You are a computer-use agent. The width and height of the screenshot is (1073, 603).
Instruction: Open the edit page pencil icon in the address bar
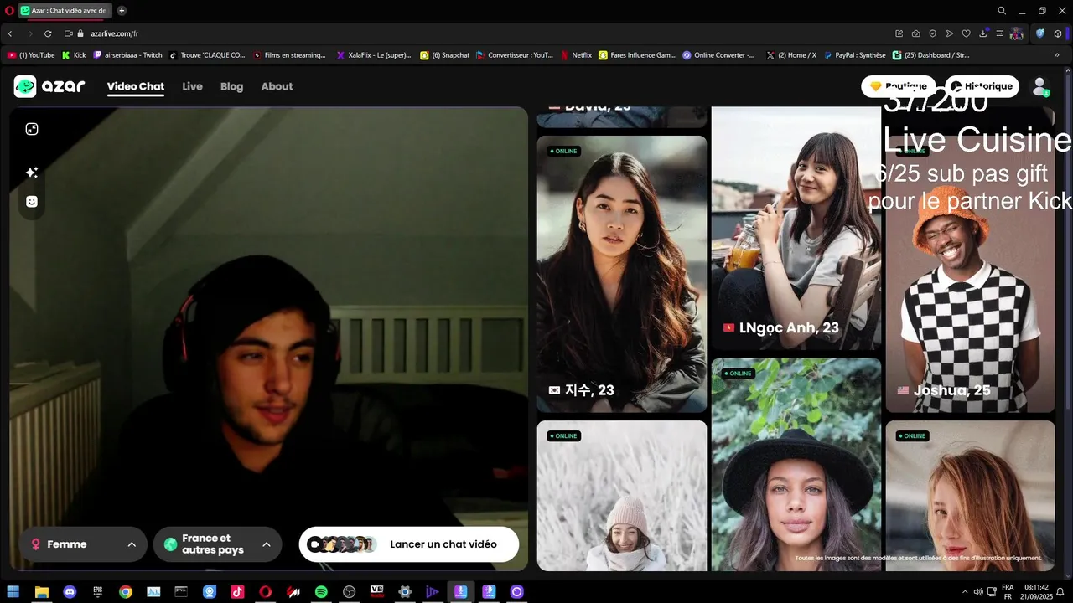coord(899,33)
